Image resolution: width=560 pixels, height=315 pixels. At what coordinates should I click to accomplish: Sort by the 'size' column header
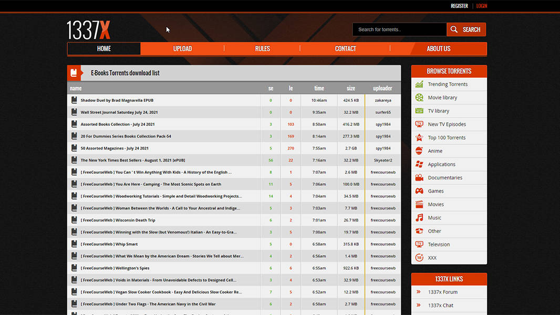click(x=351, y=88)
